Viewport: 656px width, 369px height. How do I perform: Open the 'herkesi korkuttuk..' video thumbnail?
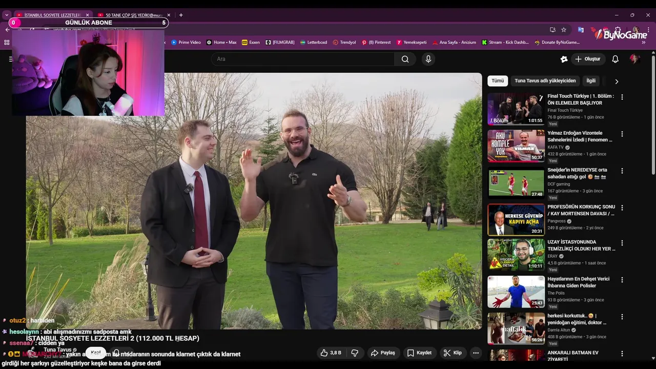(x=516, y=329)
